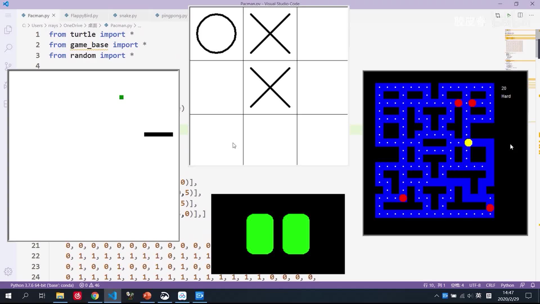Click the score 20 in Pacman window
The width and height of the screenshot is (540, 304).
pos(504,88)
